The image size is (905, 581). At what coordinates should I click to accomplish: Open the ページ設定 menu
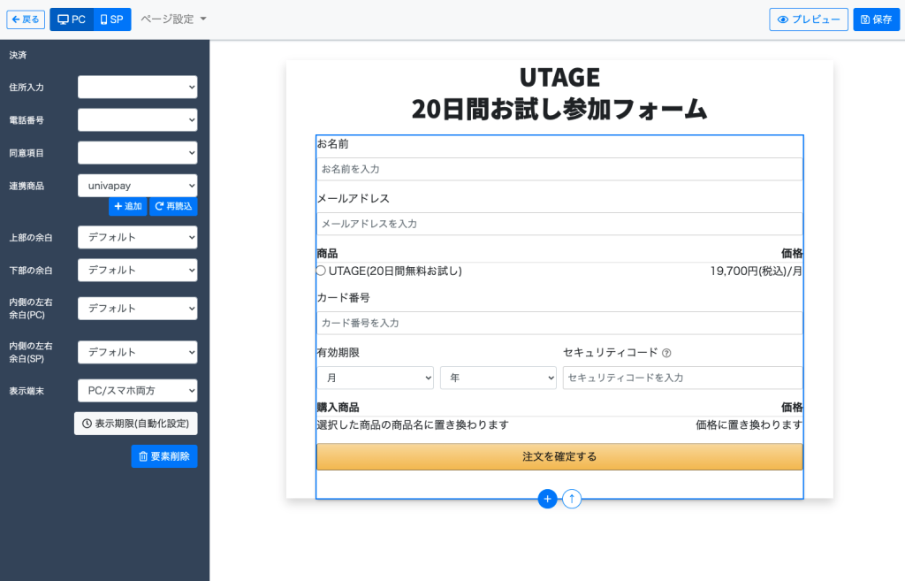173,19
